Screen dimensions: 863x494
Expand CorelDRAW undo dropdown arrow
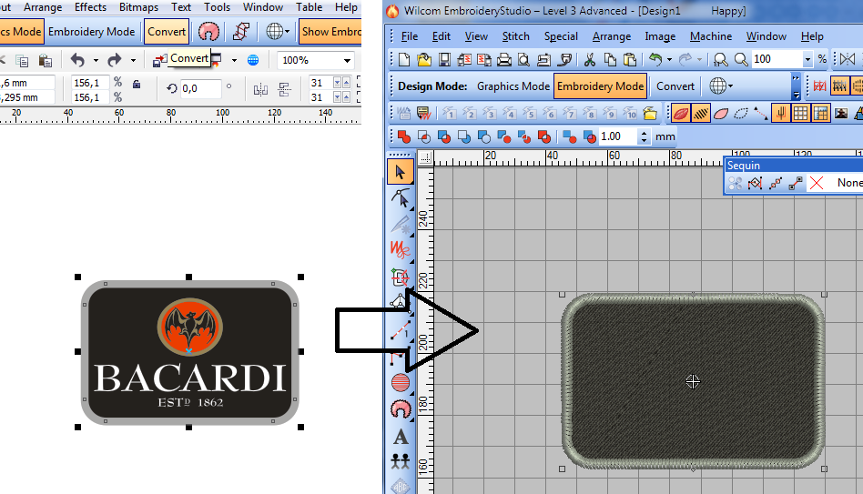(x=96, y=61)
